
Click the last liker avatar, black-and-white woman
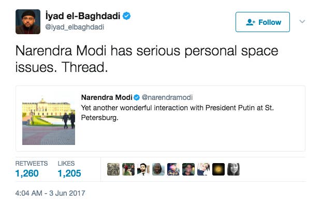pos(234,169)
